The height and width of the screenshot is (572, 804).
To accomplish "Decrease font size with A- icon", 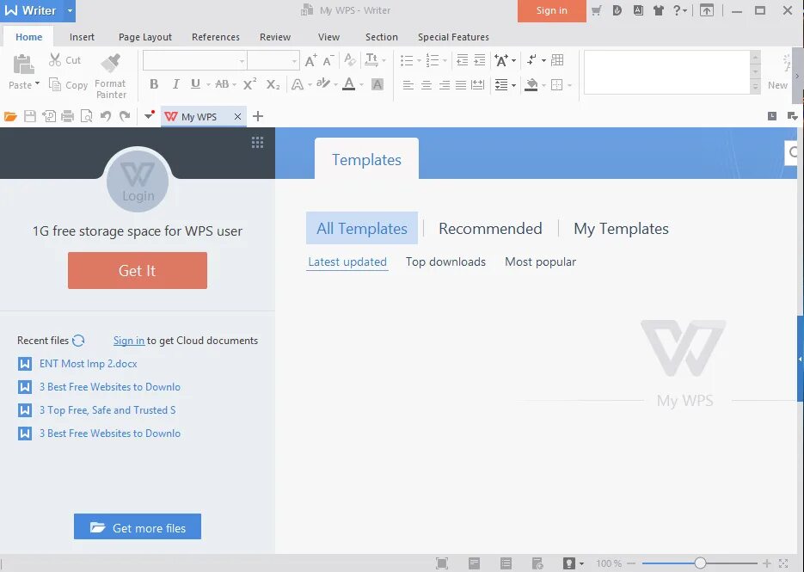I will (x=328, y=60).
